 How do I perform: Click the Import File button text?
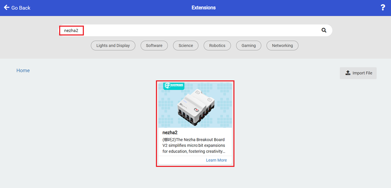362,73
